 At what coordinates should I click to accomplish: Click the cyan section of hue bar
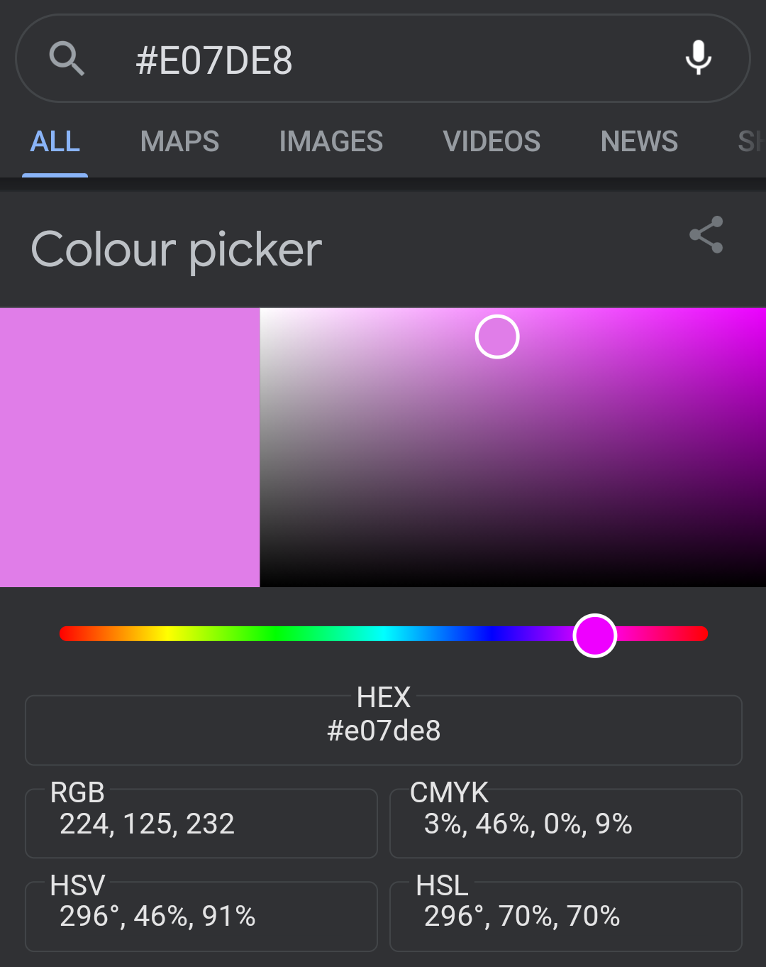tap(384, 633)
